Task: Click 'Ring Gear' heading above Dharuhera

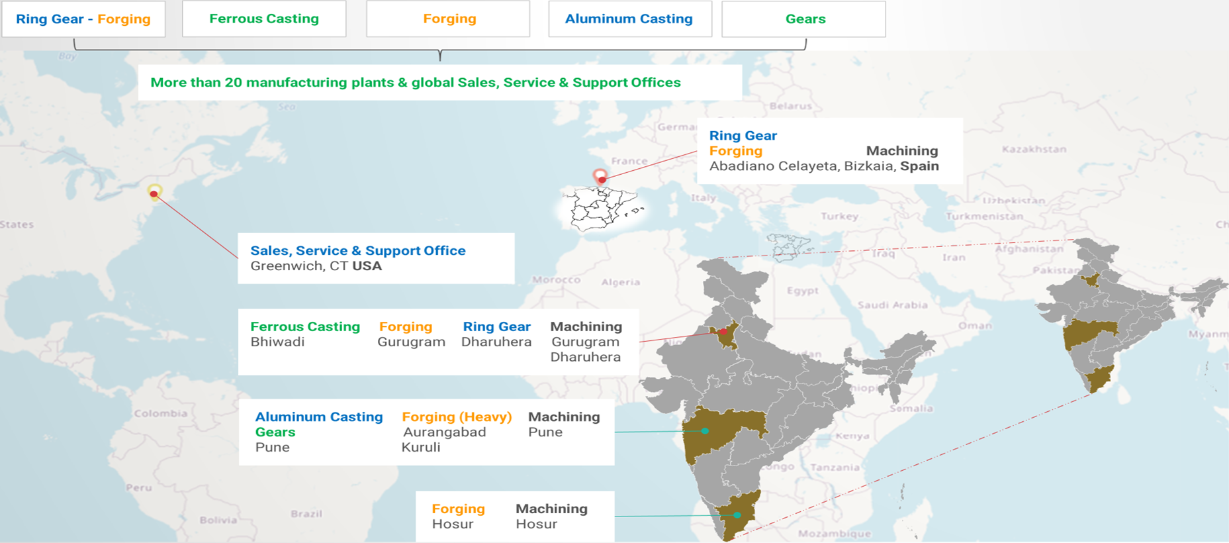Action: 497,326
